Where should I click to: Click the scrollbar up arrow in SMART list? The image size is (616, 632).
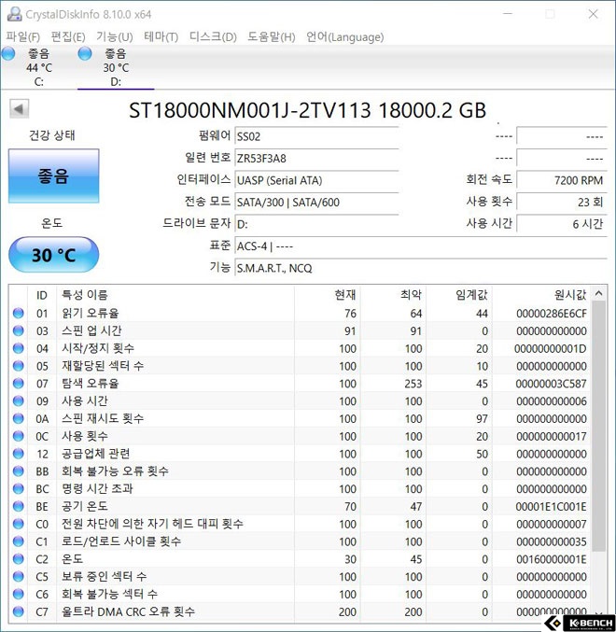click(x=598, y=293)
